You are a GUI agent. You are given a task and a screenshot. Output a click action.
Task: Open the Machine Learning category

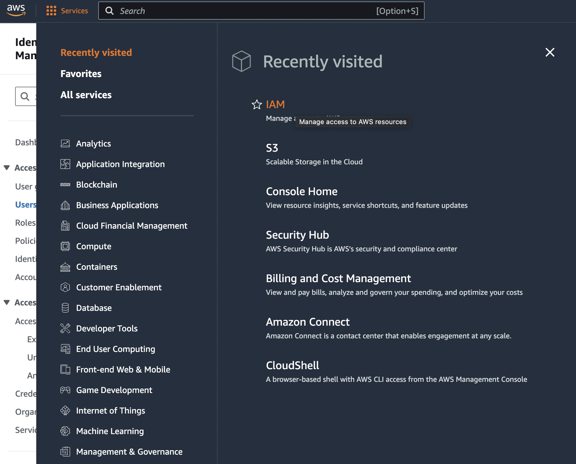pyautogui.click(x=110, y=431)
